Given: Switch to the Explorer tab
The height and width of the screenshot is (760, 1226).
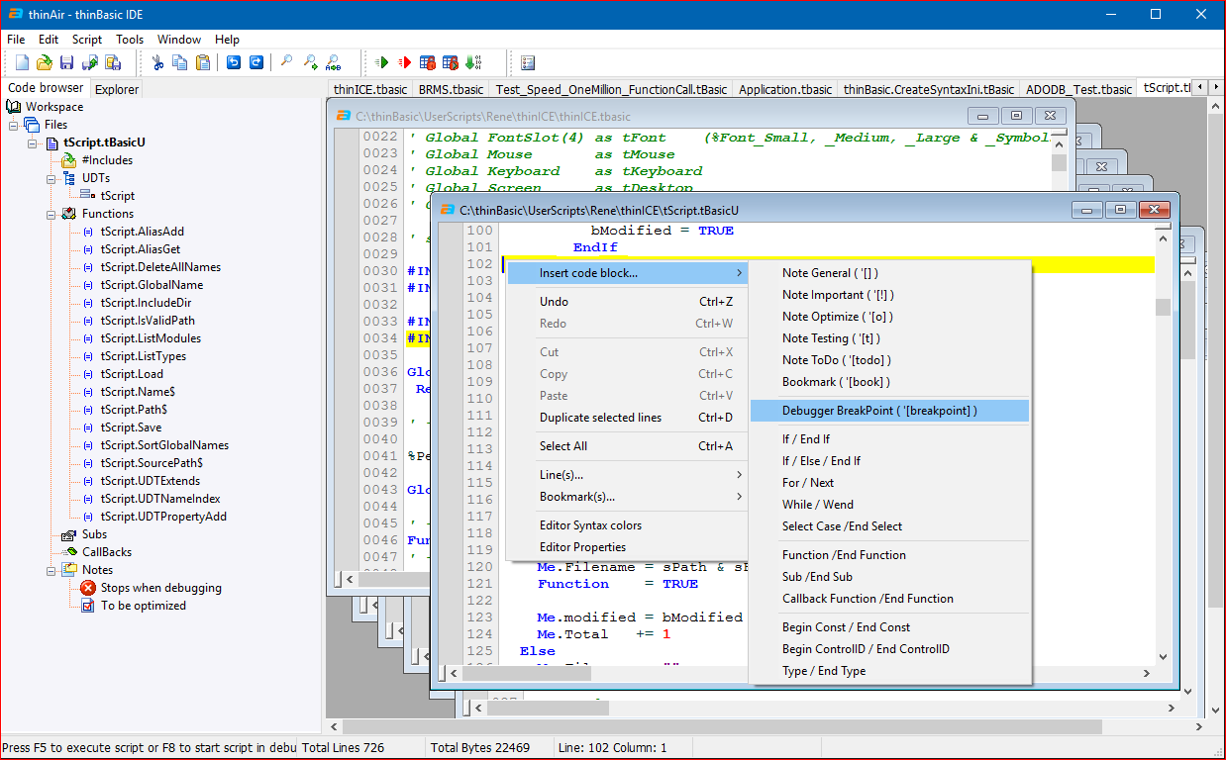Looking at the screenshot, I should pos(117,89).
